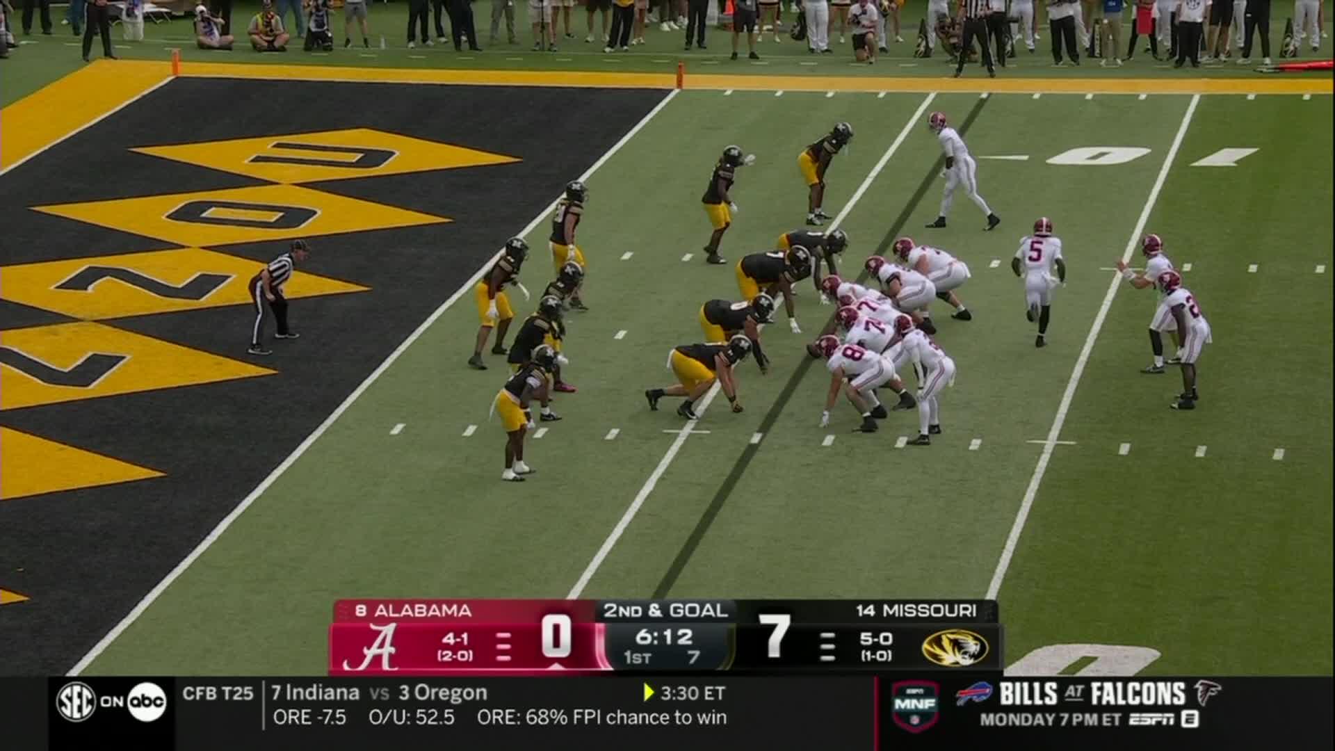Click the 2nd & Goal down indicator

pyautogui.click(x=665, y=611)
